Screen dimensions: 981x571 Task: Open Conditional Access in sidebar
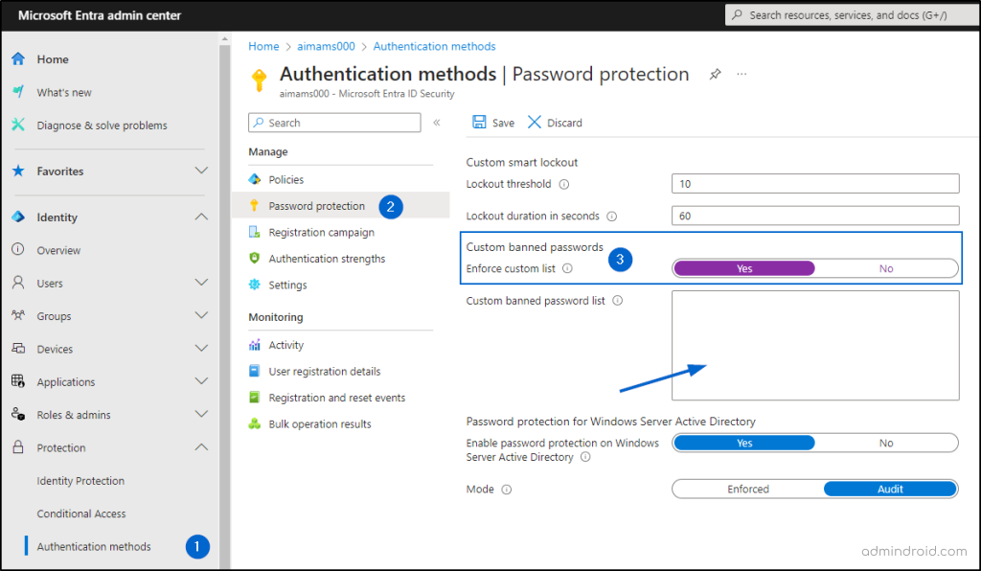click(x=80, y=514)
